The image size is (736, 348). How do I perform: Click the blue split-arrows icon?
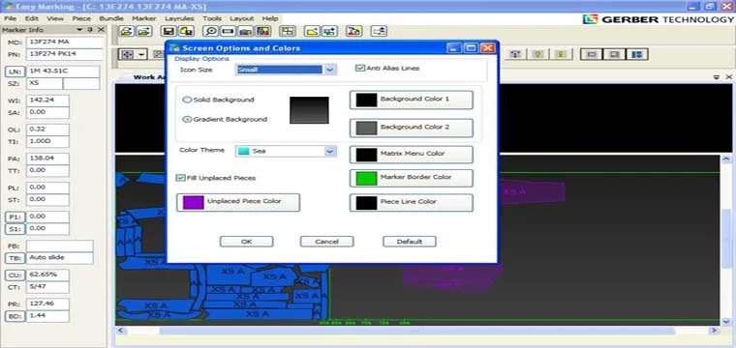(x=636, y=54)
